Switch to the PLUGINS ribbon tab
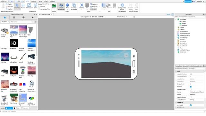Screen dimensions: 206x116 point(52,1)
